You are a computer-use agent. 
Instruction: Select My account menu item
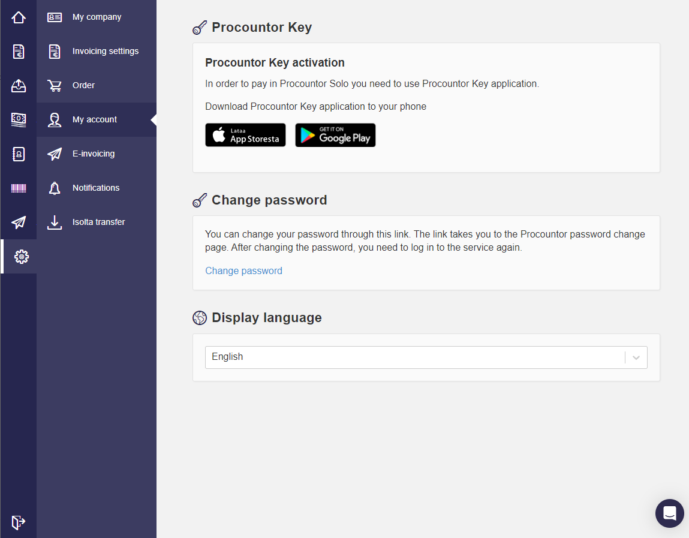97,119
